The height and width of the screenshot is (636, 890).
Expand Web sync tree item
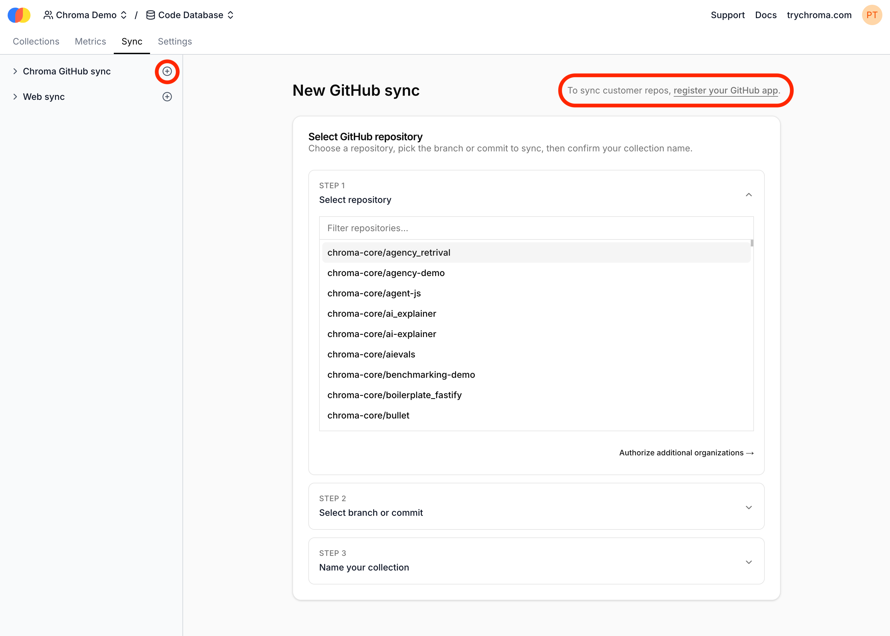point(15,97)
